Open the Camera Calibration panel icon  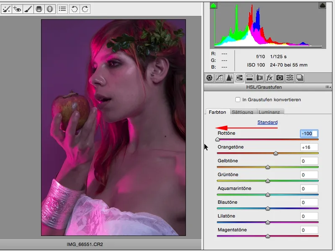coord(280,78)
